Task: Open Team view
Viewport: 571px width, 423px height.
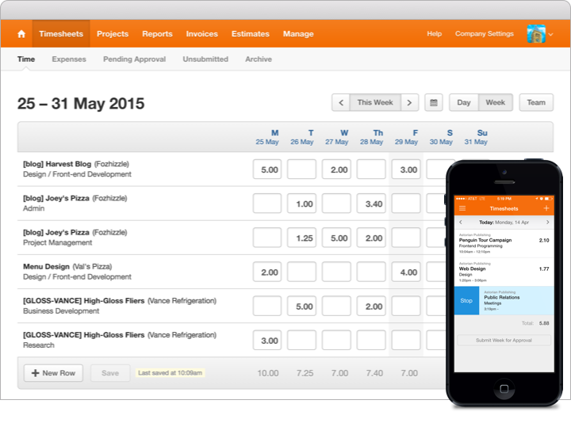Action: tap(536, 102)
